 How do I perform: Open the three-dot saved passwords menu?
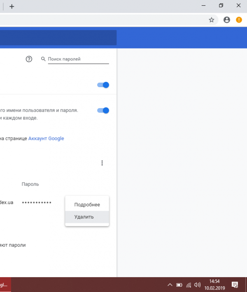pyautogui.click(x=102, y=163)
